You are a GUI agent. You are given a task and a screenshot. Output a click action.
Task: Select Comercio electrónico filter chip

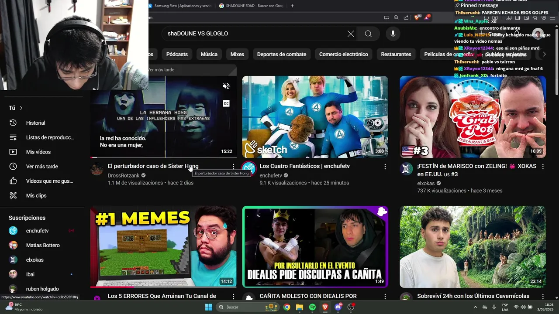point(344,55)
